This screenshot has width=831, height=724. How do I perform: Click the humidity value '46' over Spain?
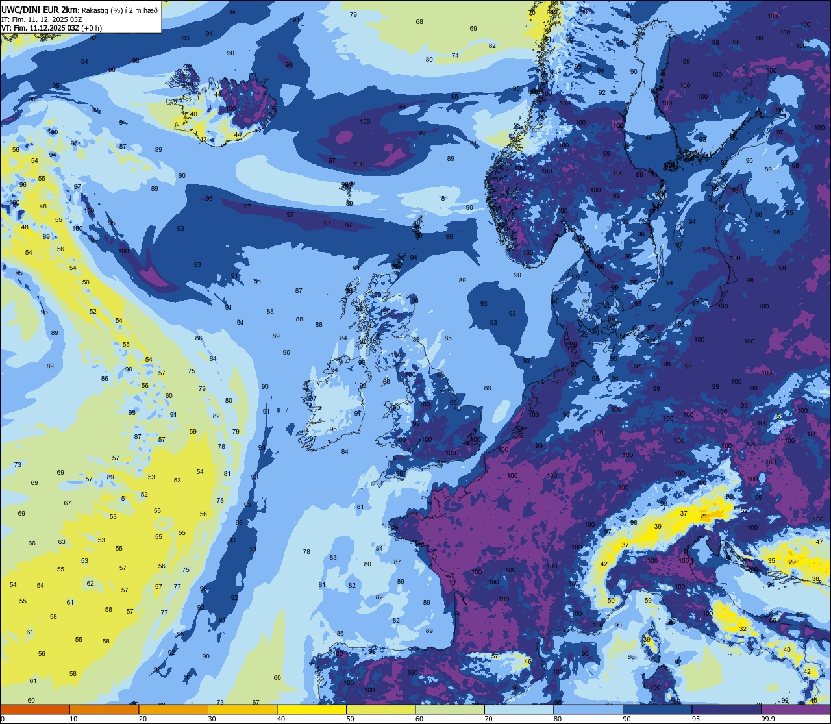tap(528, 662)
